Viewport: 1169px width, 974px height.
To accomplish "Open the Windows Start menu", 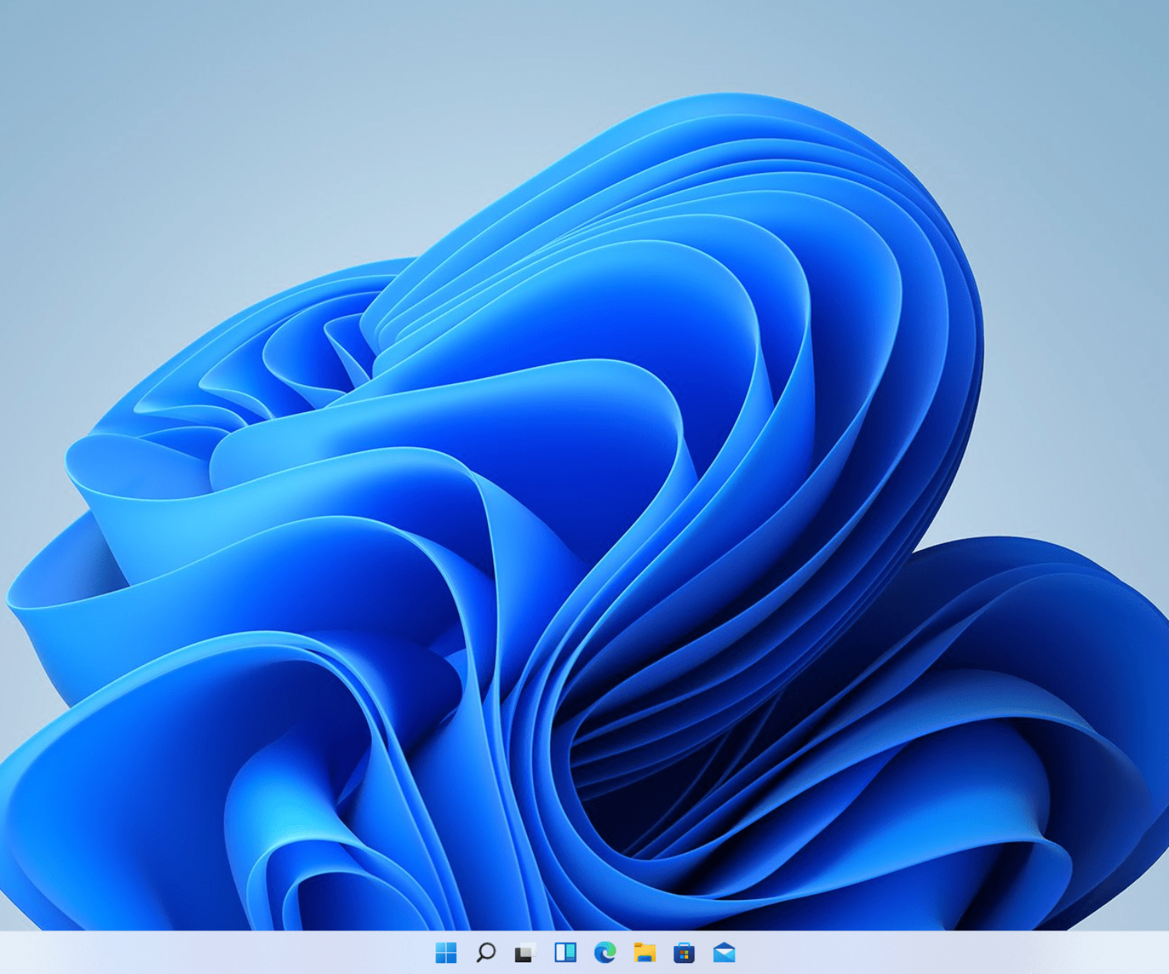I will pyautogui.click(x=446, y=952).
